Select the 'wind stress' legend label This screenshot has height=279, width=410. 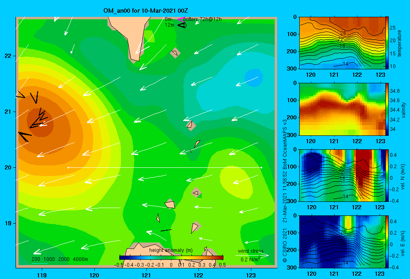pyautogui.click(x=251, y=251)
